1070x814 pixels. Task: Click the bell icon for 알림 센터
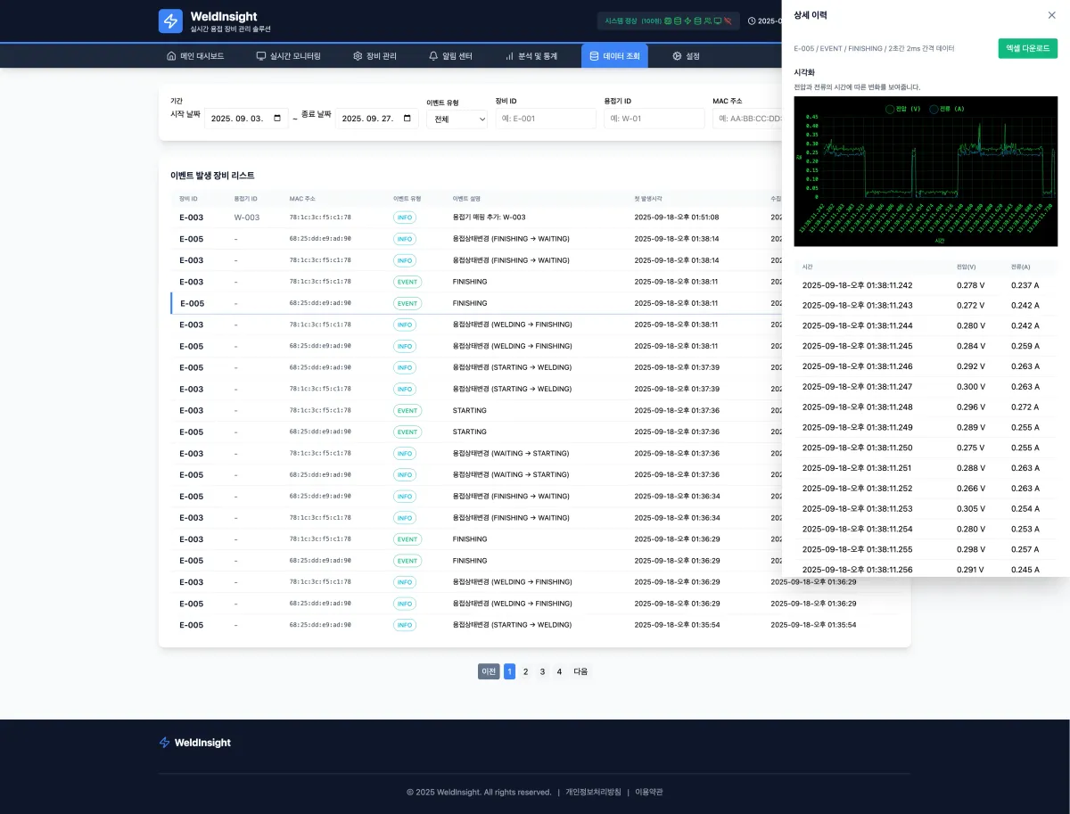click(433, 56)
